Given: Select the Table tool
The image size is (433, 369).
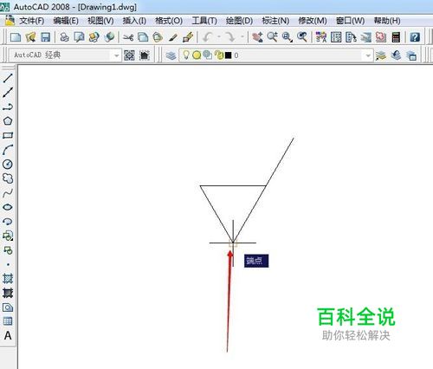Looking at the screenshot, I should coord(8,321).
